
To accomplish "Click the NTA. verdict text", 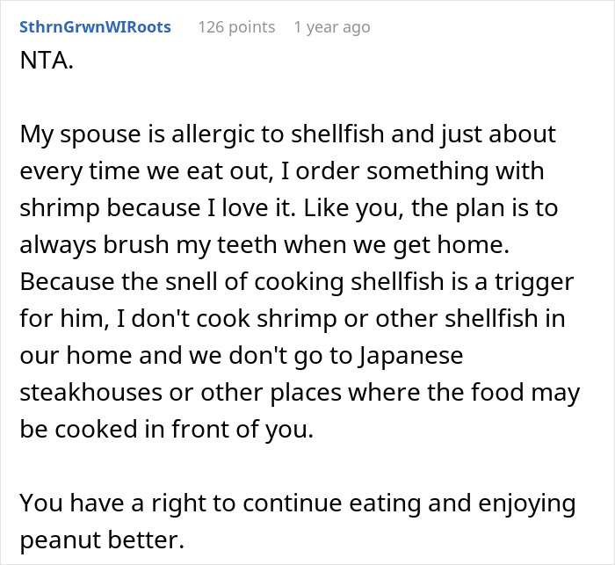I will tap(47, 61).
